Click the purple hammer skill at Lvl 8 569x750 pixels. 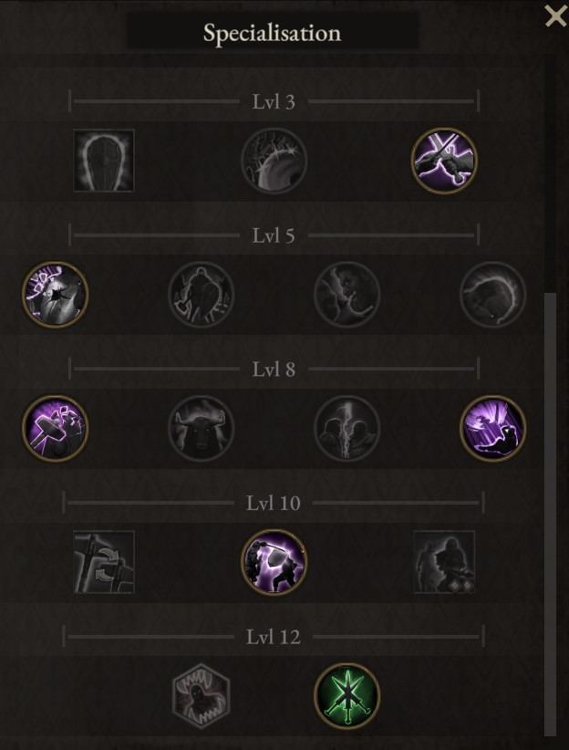55,429
